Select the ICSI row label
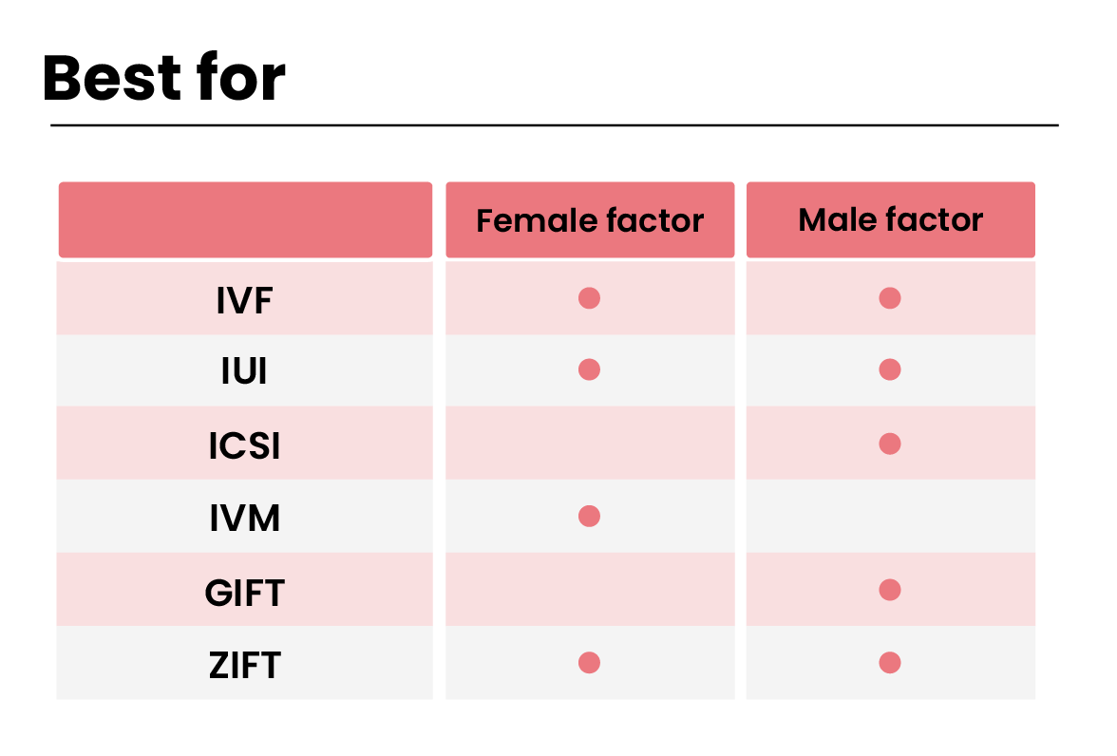 244,445
